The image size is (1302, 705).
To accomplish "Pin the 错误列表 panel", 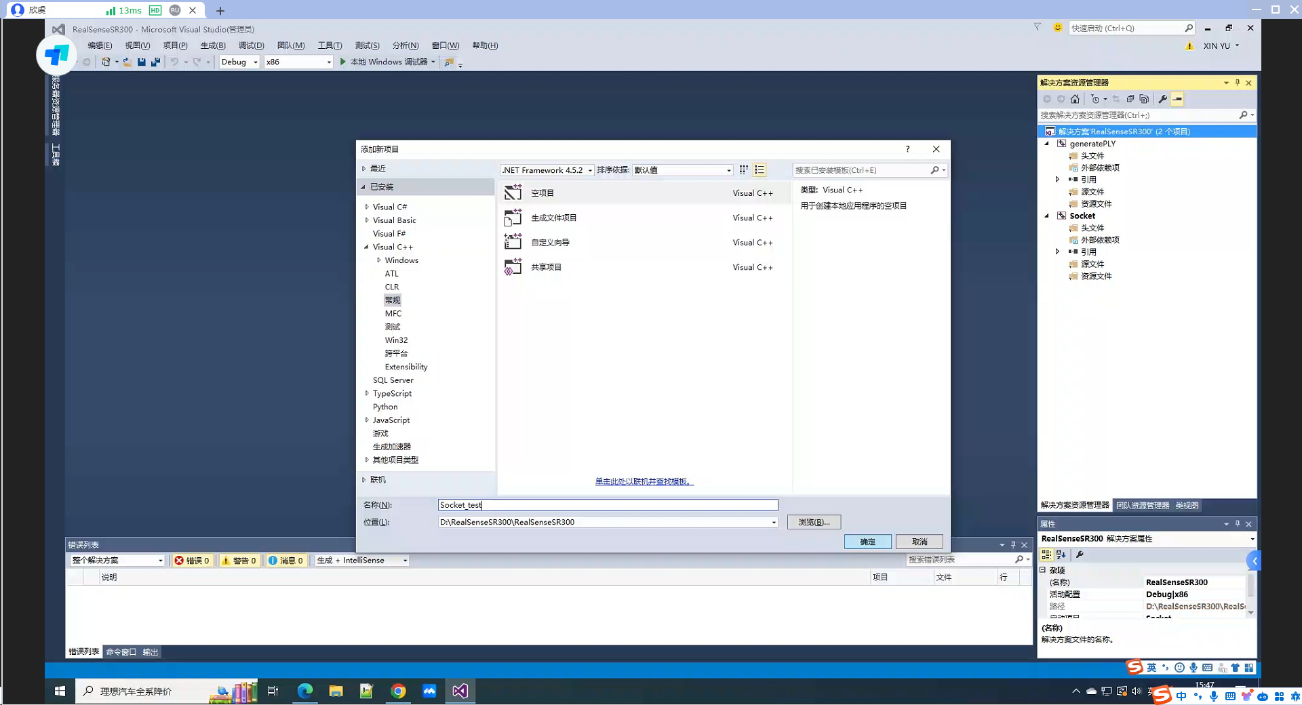I will [1013, 545].
